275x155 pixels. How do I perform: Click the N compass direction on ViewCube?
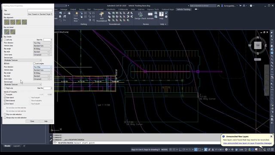coord(258,37)
